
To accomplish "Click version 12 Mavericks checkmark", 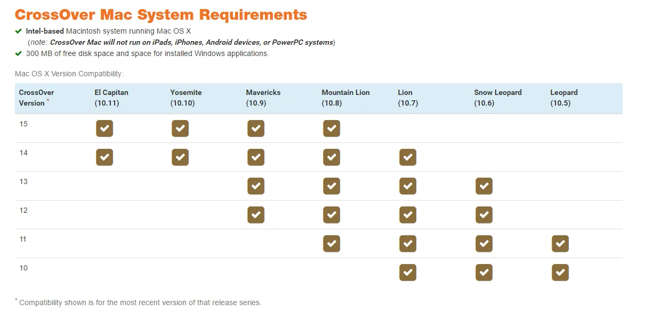I will [256, 215].
